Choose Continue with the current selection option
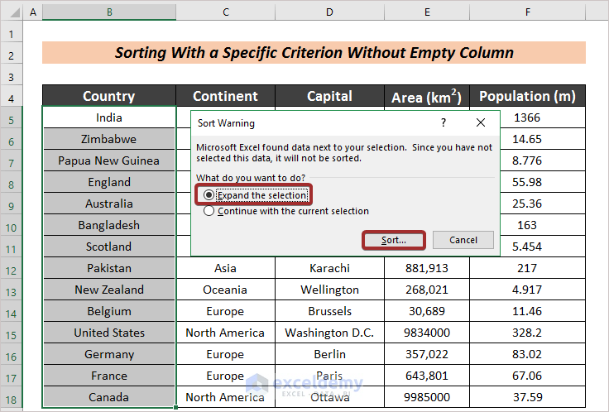Screen dimensions: 609x412 point(209,211)
